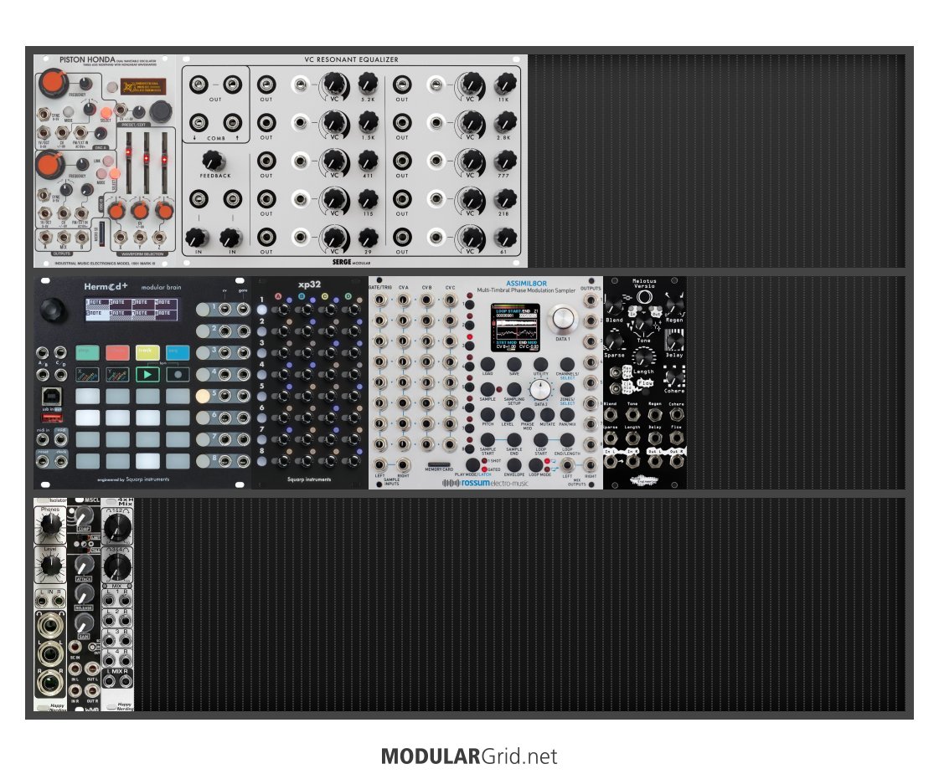Click the 4xH Mix 1&2 knob
The image size is (939, 774).
(117, 527)
